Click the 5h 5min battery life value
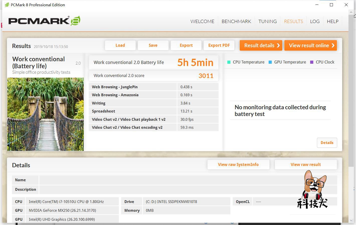This screenshot has width=356, height=225. coord(195,62)
